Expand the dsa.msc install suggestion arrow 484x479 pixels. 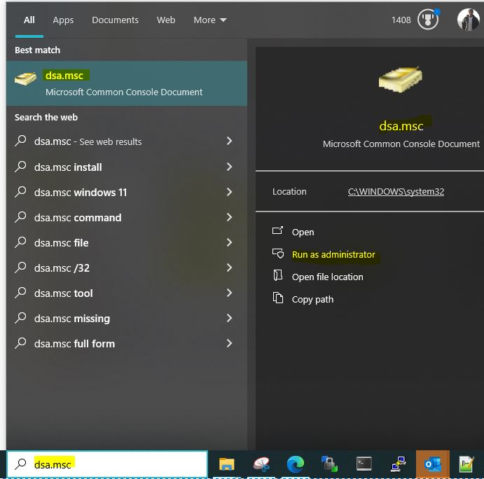(x=229, y=167)
